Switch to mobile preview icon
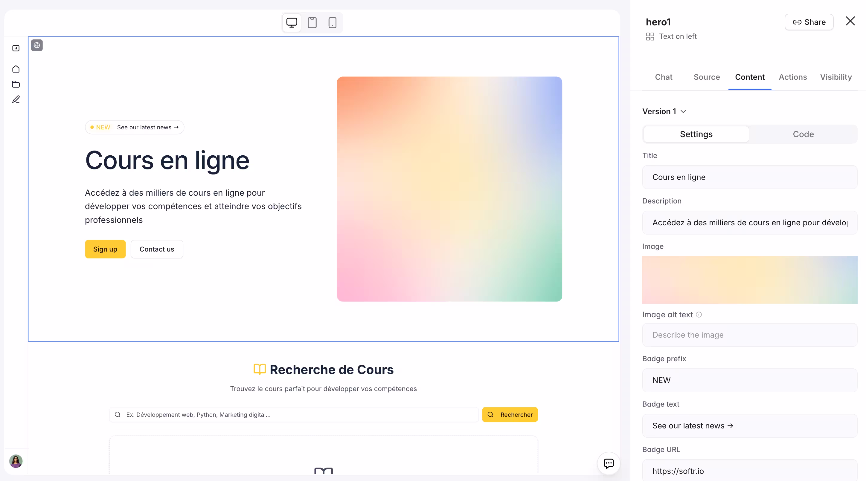The image size is (866, 481). pos(332,22)
